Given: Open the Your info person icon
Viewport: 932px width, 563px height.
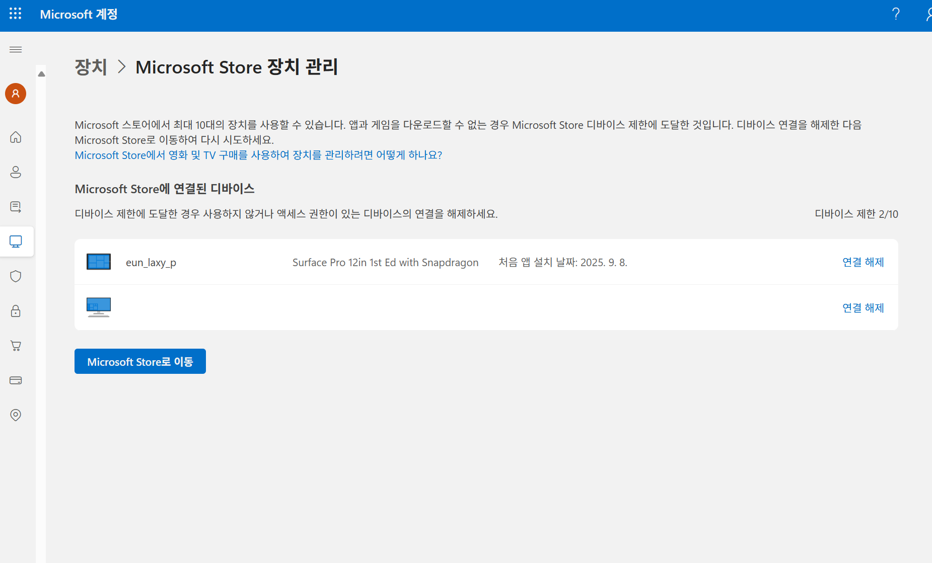Looking at the screenshot, I should pyautogui.click(x=16, y=172).
